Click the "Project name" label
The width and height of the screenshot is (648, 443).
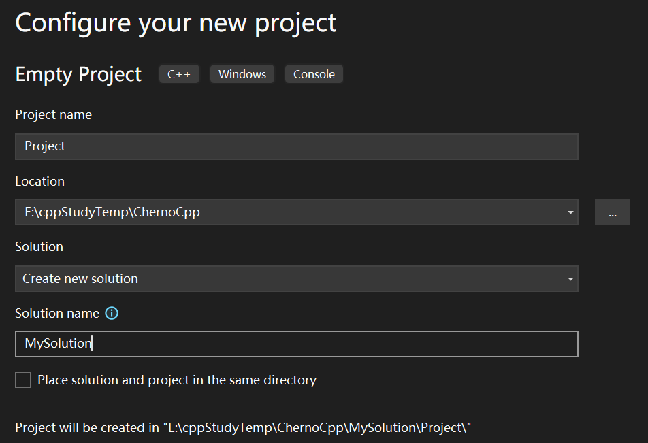pos(53,115)
